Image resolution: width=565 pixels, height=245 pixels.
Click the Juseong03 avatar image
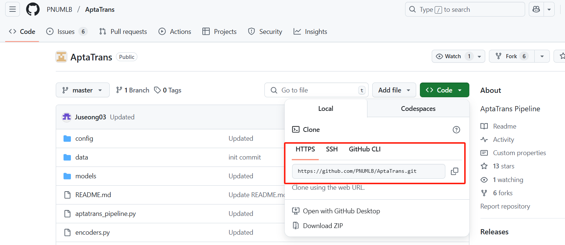(x=66, y=117)
